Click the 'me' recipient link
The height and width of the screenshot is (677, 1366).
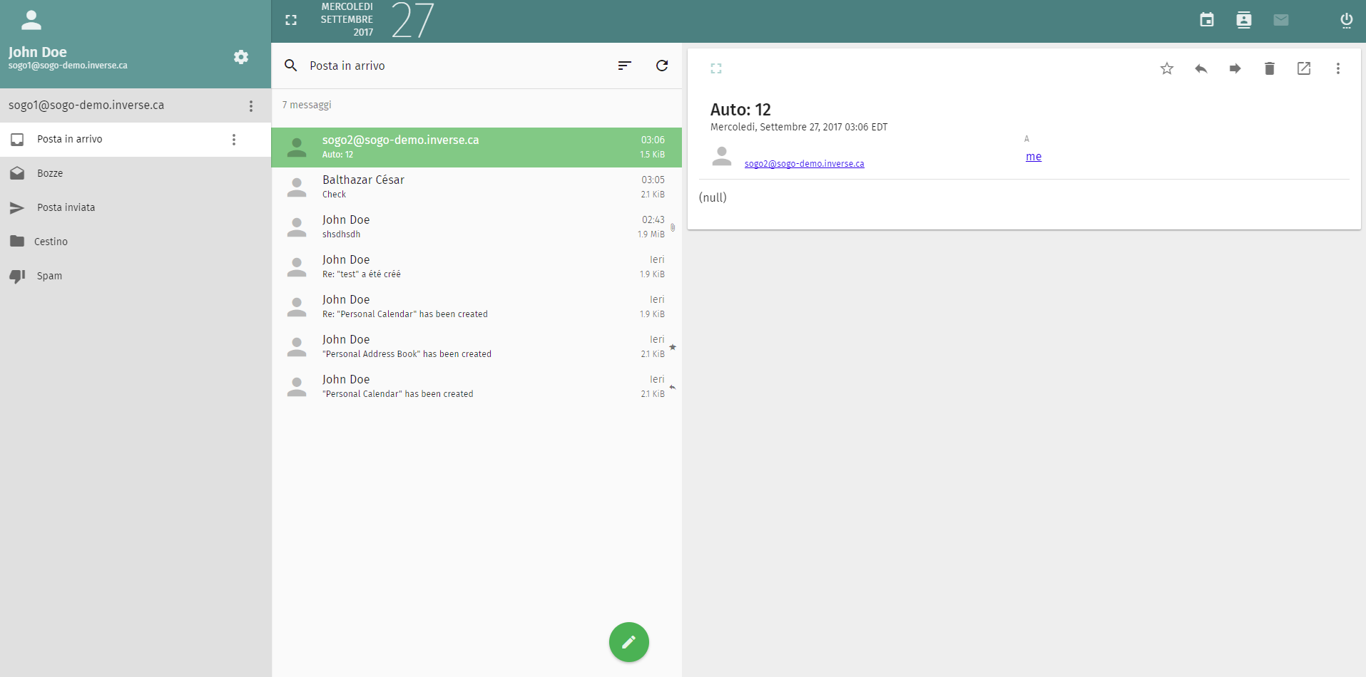(x=1034, y=157)
